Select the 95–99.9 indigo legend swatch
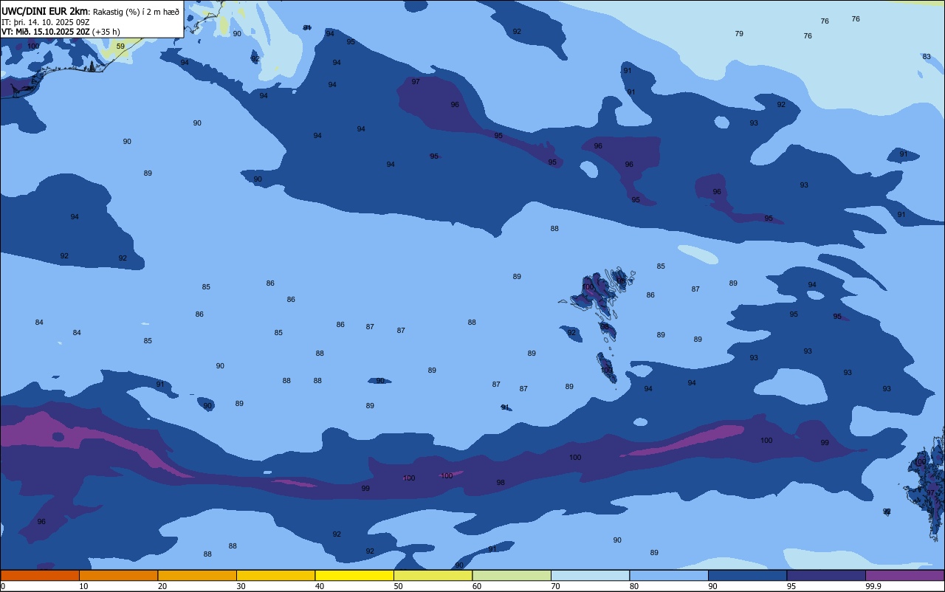 click(x=826, y=575)
